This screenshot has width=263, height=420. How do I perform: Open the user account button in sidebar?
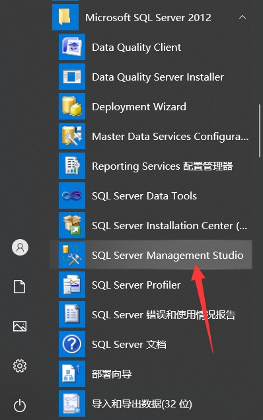[x=20, y=247]
